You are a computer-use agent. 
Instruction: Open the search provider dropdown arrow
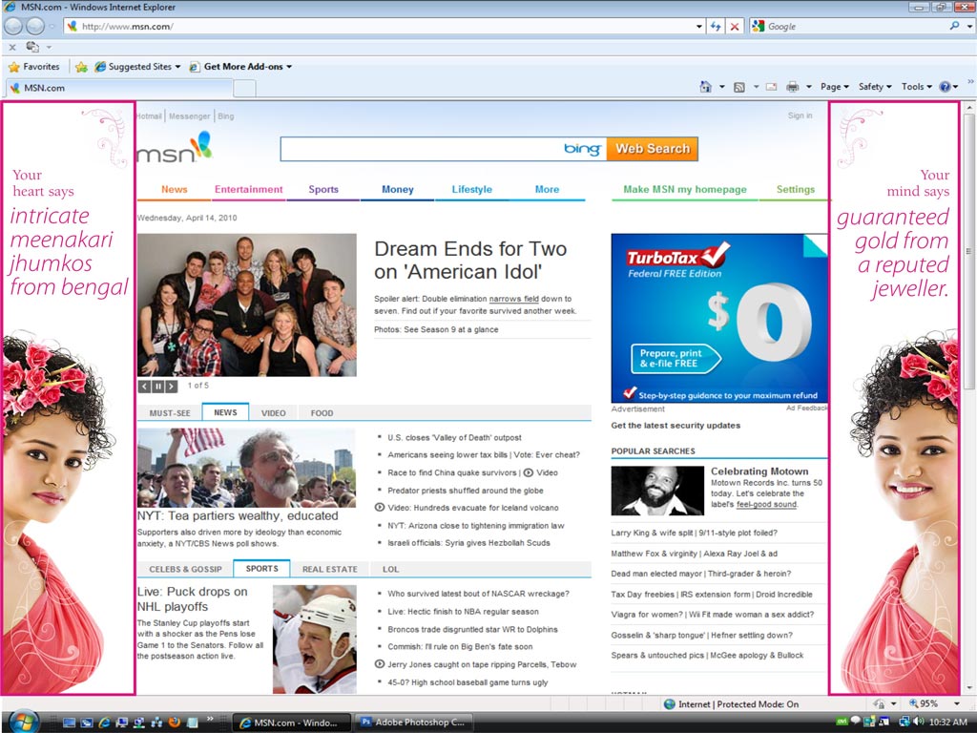969,26
